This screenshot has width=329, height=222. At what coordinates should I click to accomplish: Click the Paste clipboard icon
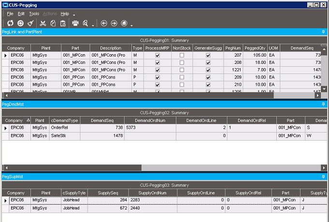[x=63, y=23]
